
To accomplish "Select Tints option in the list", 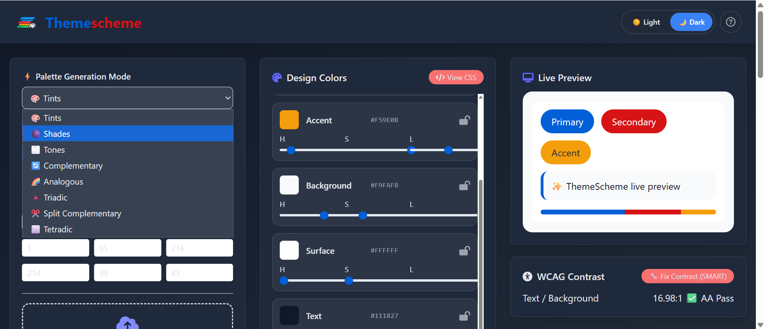I will point(127,118).
